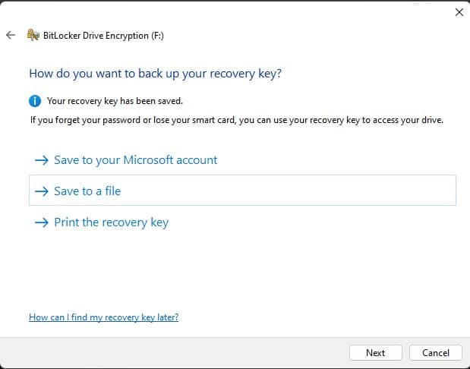Click the arrow beside Print the recovery key

tap(41, 222)
